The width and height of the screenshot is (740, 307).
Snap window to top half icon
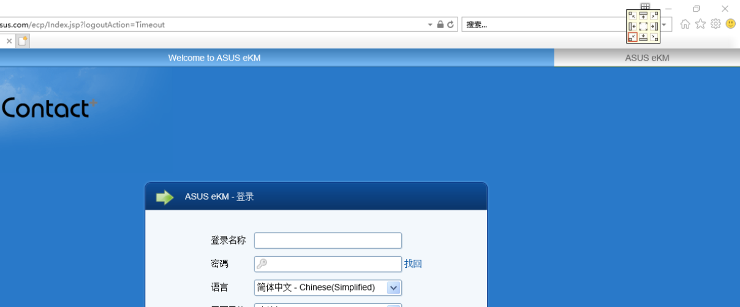click(x=643, y=15)
